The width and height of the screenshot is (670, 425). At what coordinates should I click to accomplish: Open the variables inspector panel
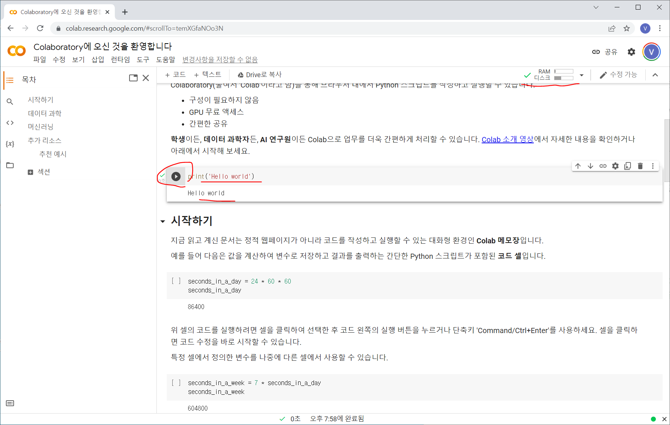point(10,144)
